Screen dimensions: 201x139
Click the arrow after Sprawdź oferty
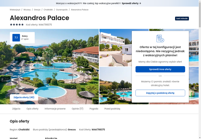(x=140, y=3)
